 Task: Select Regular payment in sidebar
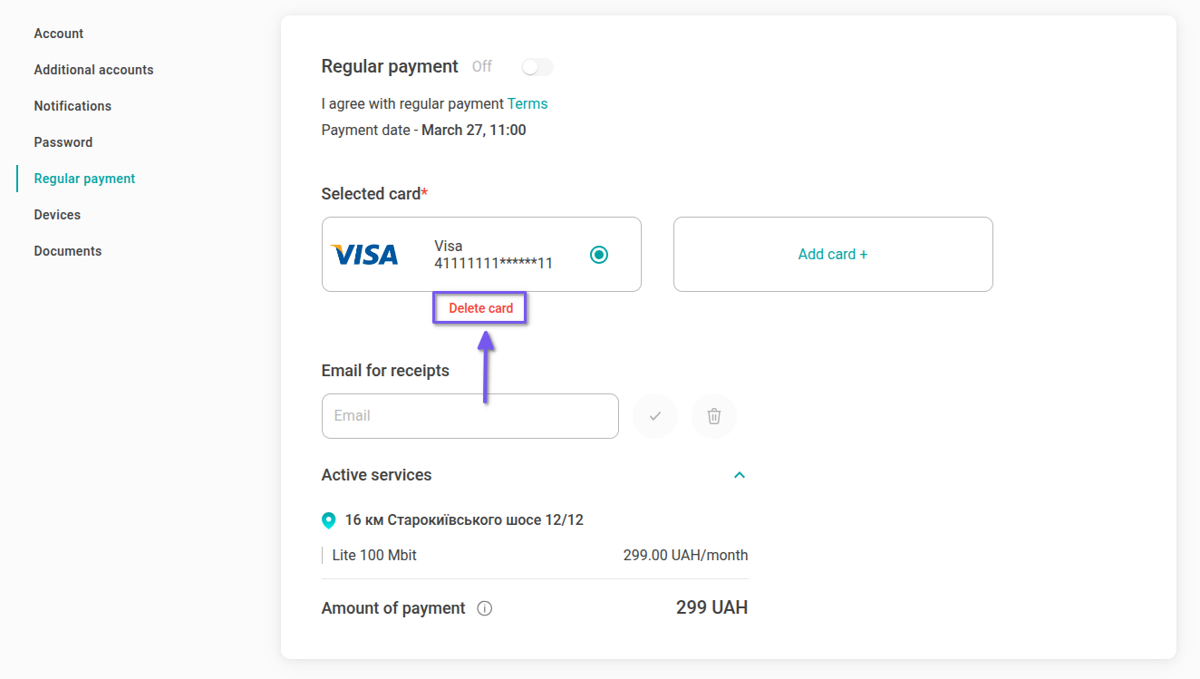pyautogui.click(x=84, y=179)
